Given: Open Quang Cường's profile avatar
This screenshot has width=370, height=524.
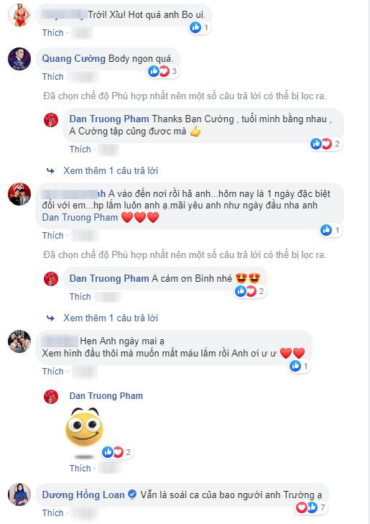Looking at the screenshot, I should (19, 59).
